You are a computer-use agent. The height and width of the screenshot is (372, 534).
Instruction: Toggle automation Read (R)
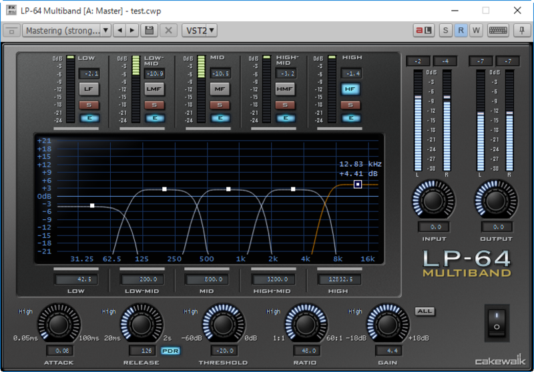[x=461, y=31]
